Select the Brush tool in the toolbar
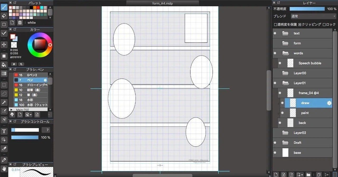The image size is (338, 177). [x=4, y=7]
